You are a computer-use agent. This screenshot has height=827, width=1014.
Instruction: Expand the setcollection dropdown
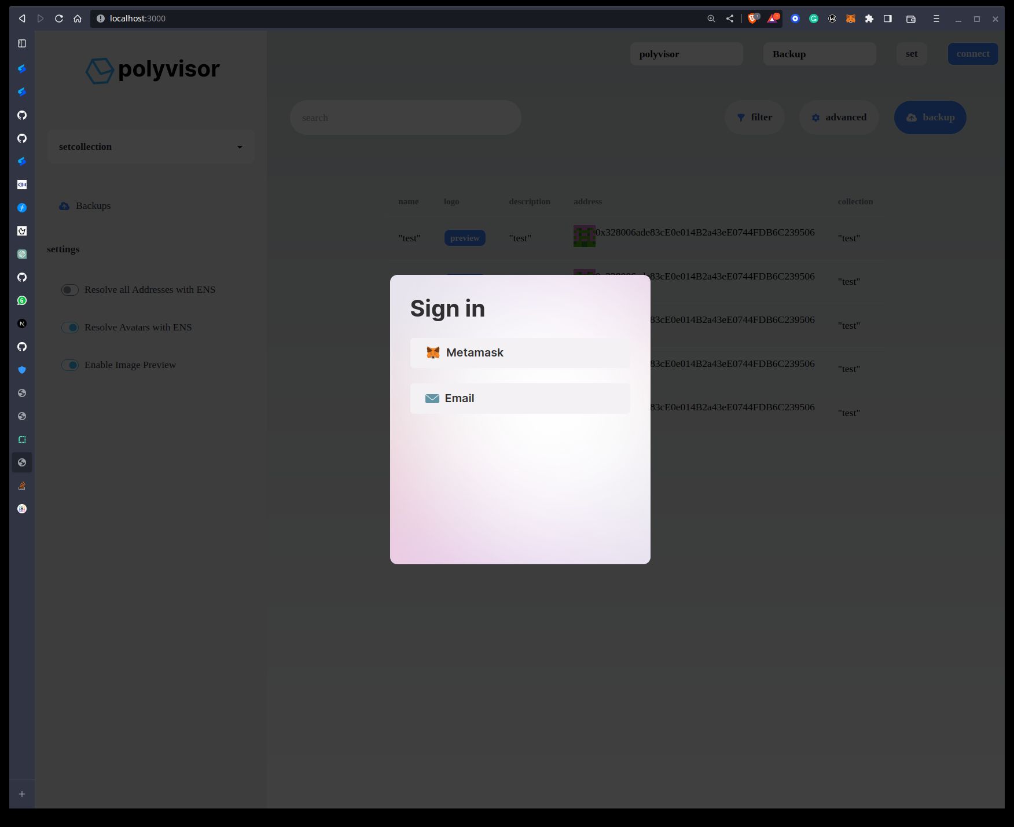(x=150, y=147)
